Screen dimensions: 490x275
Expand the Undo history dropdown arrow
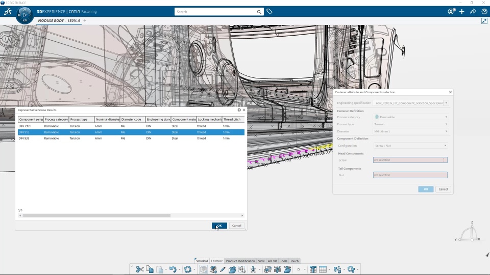(x=179, y=269)
